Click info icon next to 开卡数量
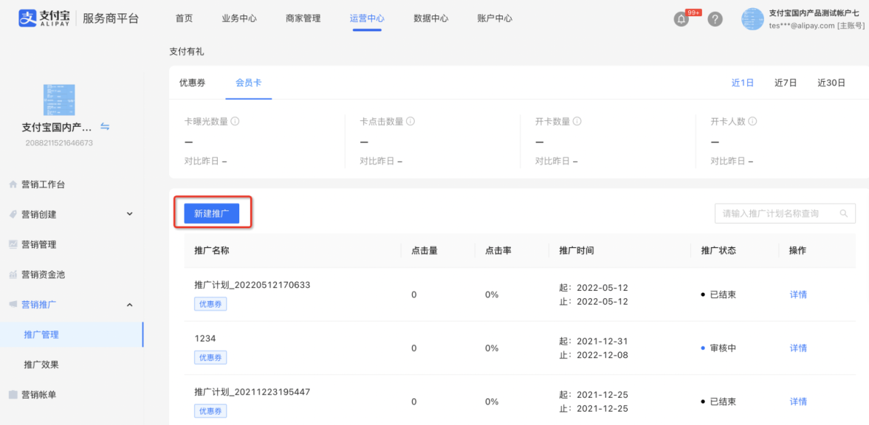Screen dimensions: 869x425 point(577,121)
